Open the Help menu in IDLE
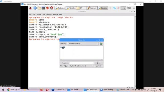Image resolution: width=164 pixels, height=92 pixels. (61, 15)
